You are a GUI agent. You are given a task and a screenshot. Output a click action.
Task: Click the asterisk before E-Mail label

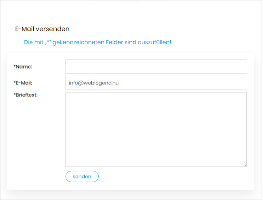(x=15, y=83)
